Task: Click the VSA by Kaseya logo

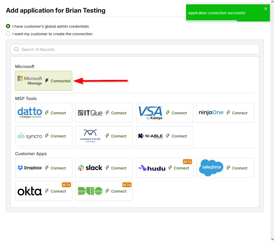Action: click(x=150, y=113)
